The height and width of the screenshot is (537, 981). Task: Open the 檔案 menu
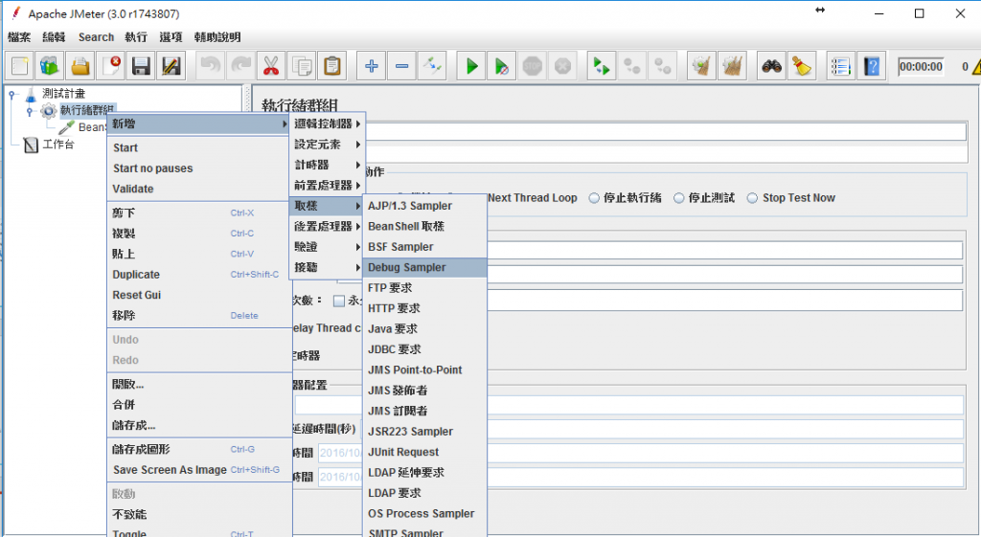coord(19,37)
